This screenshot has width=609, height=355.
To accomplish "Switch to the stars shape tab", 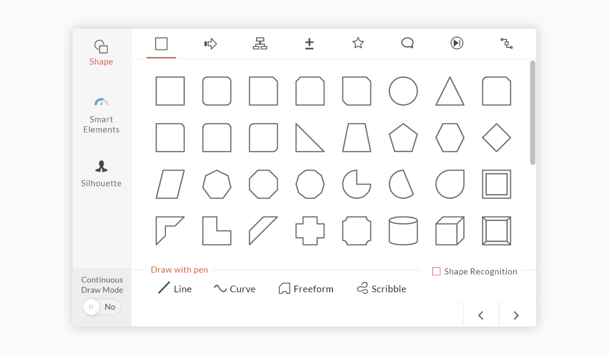I will click(x=358, y=43).
